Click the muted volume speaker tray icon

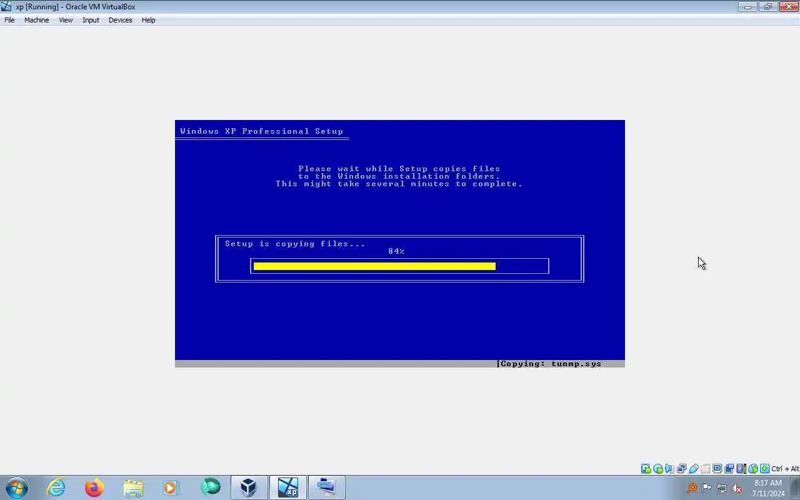(x=737, y=488)
